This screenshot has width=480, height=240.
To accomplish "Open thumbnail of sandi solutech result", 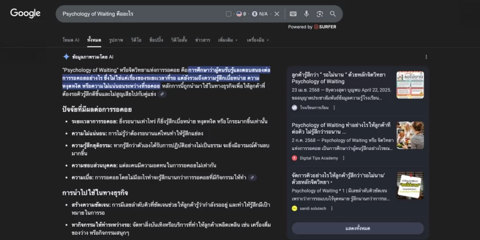I will tap(410, 186).
